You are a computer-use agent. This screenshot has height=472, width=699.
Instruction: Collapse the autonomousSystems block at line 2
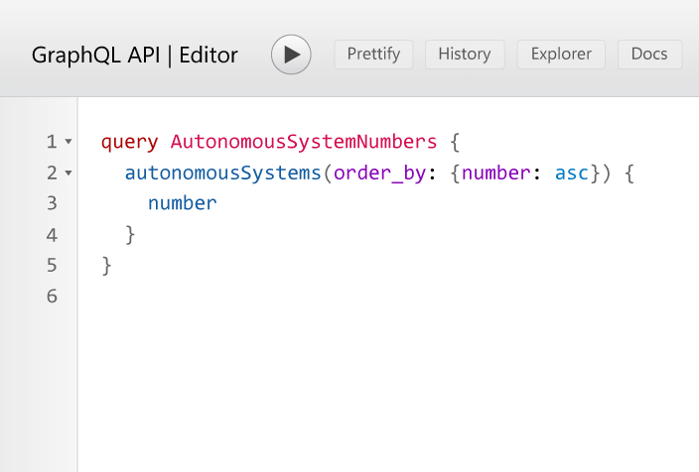coord(69,173)
